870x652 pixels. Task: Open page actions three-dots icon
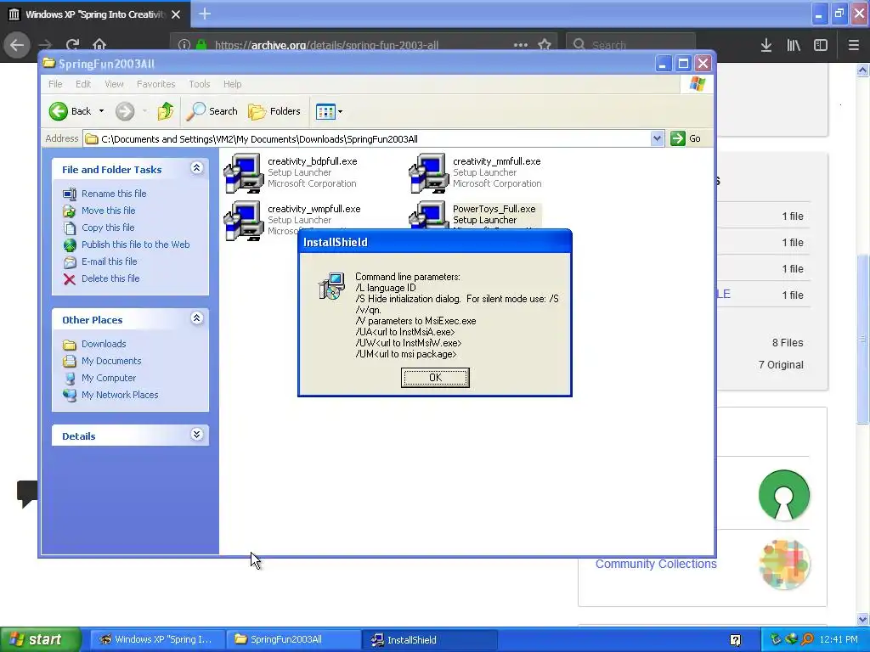click(x=521, y=44)
